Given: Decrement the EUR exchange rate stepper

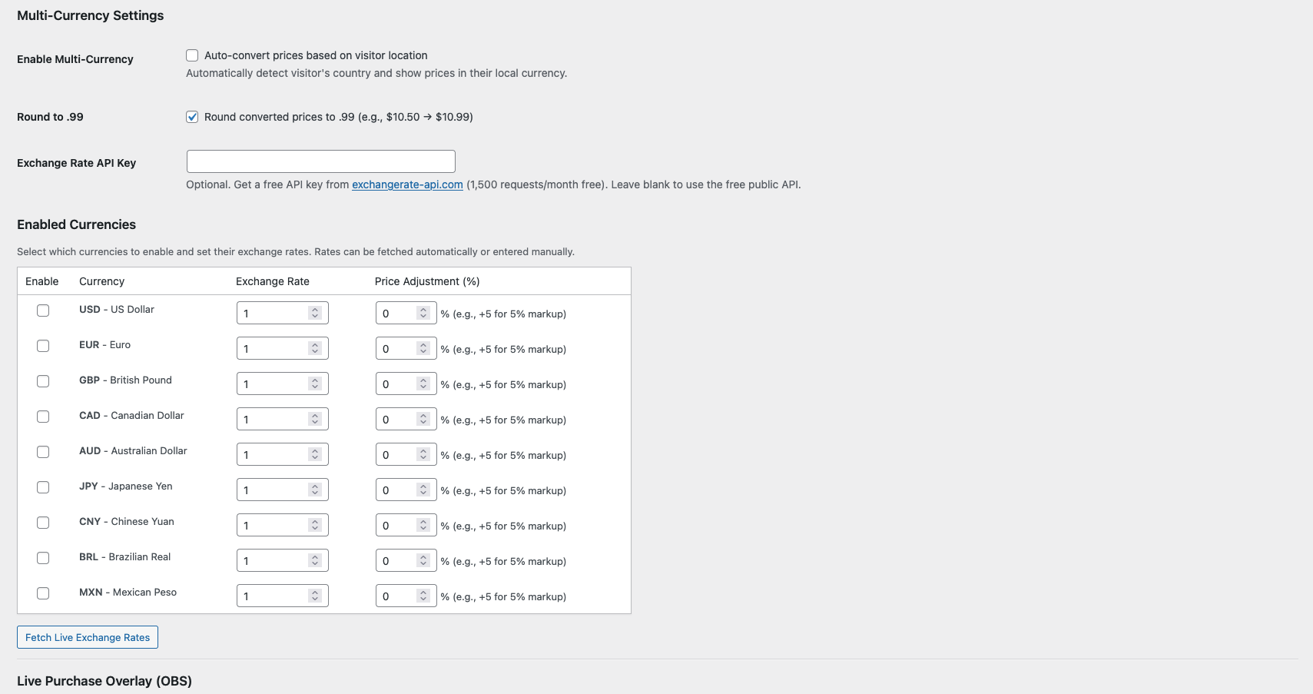Looking at the screenshot, I should coord(314,350).
